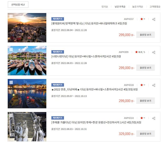163x143 pixels.
Task: Open the 너랑나랑다낭 package title link
Action: click(x=86, y=56)
